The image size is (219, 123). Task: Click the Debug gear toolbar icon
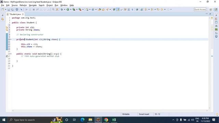pyautogui.click(x=62, y=10)
